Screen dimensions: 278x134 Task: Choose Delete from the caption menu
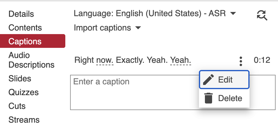[230, 98]
